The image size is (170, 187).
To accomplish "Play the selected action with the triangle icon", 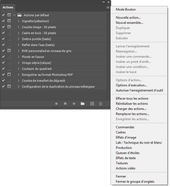I will 74,104.
